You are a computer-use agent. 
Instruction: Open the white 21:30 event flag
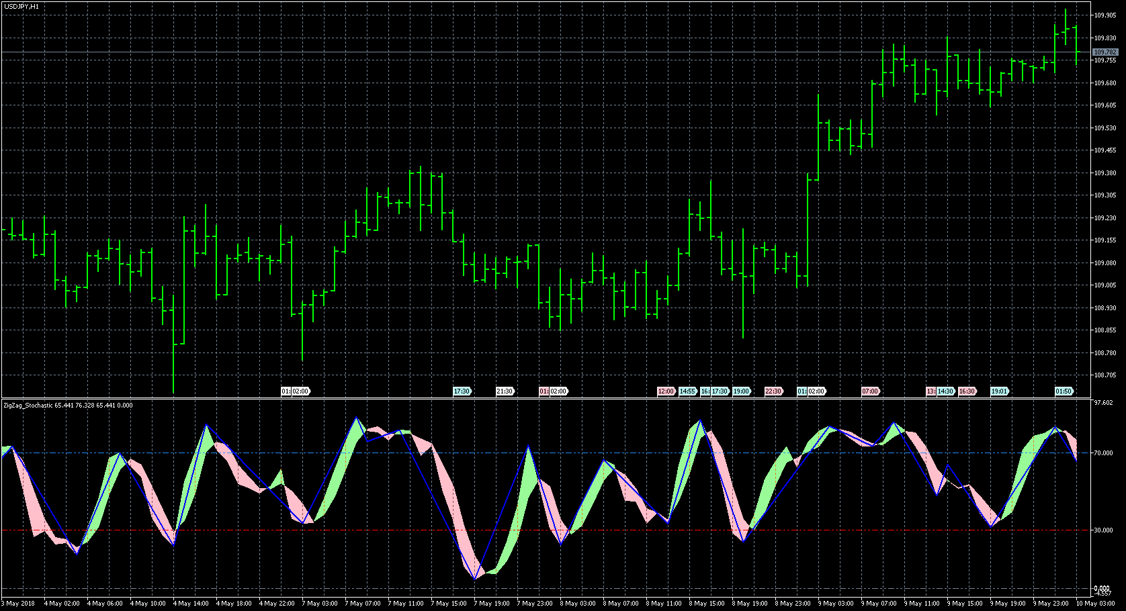pos(505,391)
